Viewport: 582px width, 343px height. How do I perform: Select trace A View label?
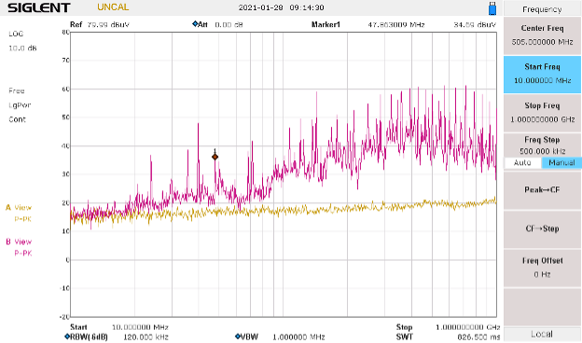coord(19,208)
